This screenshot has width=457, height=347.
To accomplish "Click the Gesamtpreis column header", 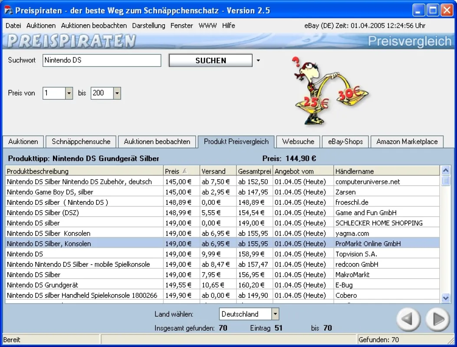I will point(254,171).
